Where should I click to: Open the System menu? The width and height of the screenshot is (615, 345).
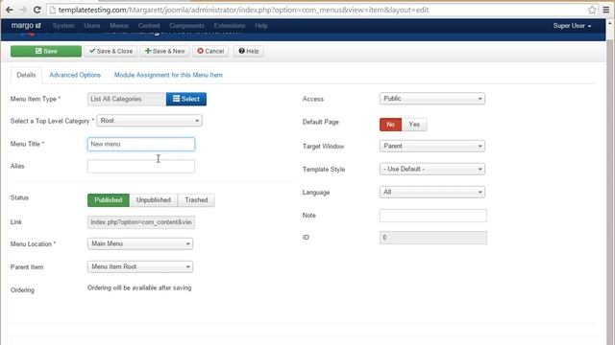coord(63,26)
